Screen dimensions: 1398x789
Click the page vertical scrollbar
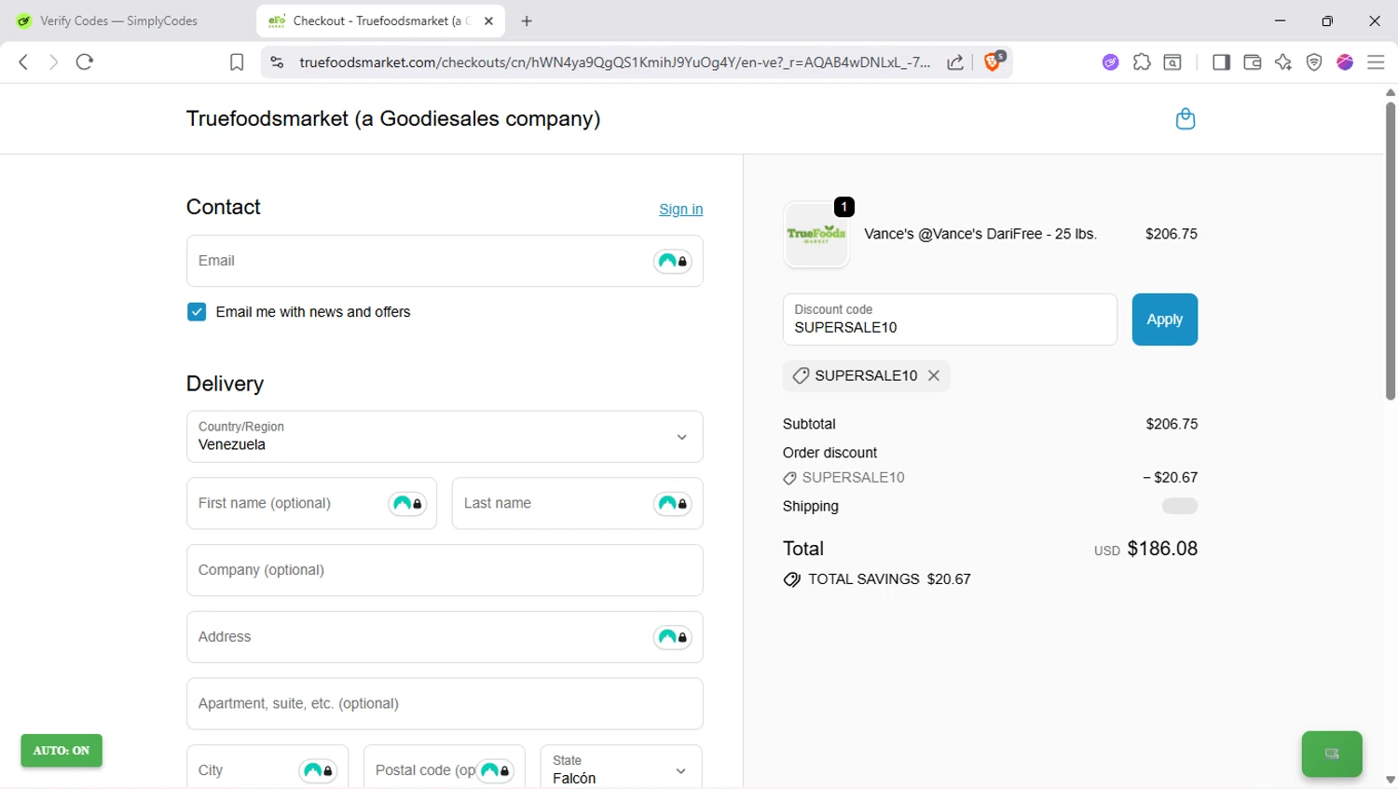pyautogui.click(x=1390, y=252)
